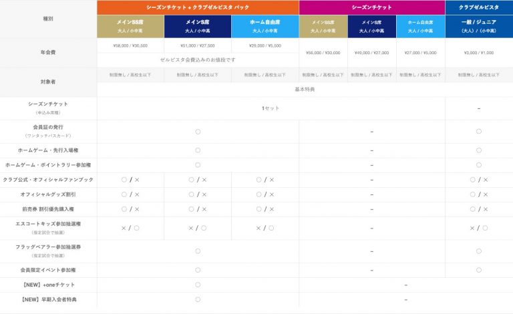Viewport: 513px width, 314px height.
Task: Click the オフィシャルグッズ割引 row label
Action: pos(48,194)
